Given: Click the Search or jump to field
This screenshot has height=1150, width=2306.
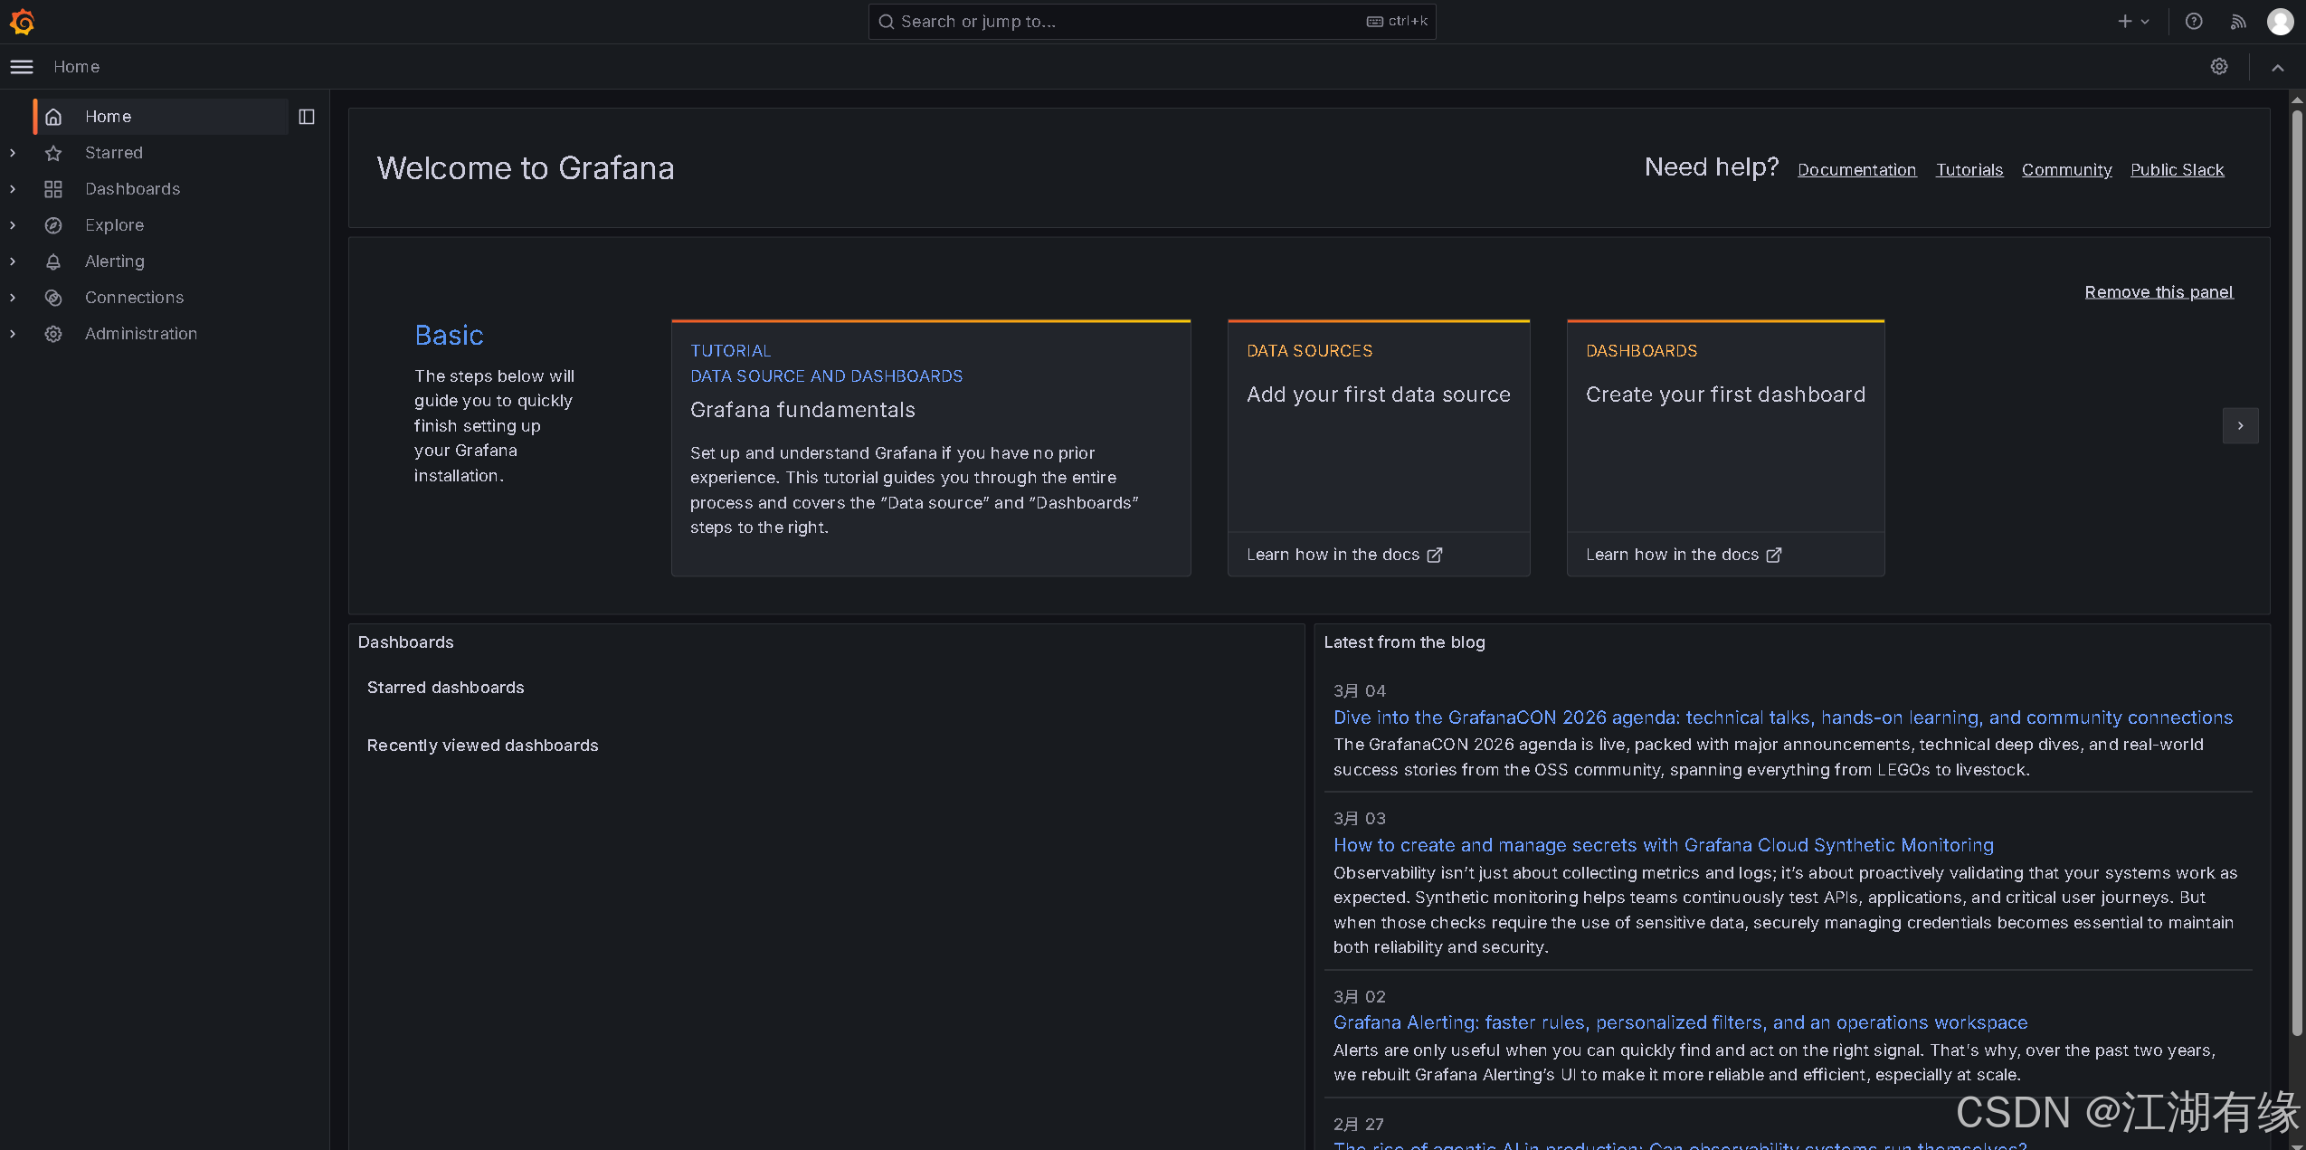Looking at the screenshot, I should point(1152,22).
